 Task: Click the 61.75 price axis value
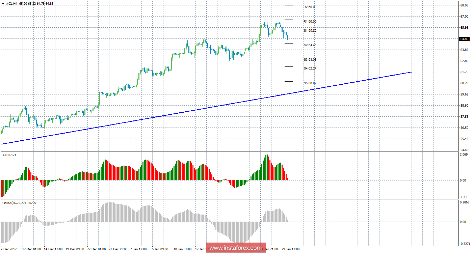(x=464, y=72)
